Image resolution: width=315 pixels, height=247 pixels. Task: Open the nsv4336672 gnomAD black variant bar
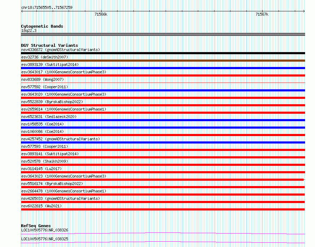163,53
